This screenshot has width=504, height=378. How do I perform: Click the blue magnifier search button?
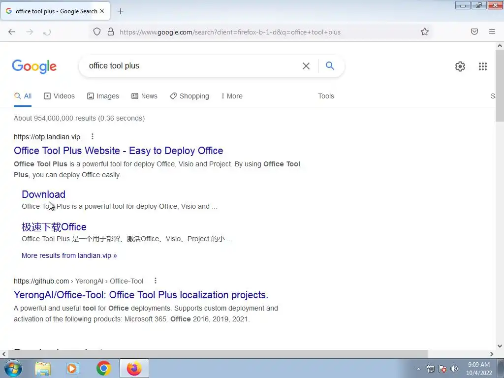click(x=330, y=66)
